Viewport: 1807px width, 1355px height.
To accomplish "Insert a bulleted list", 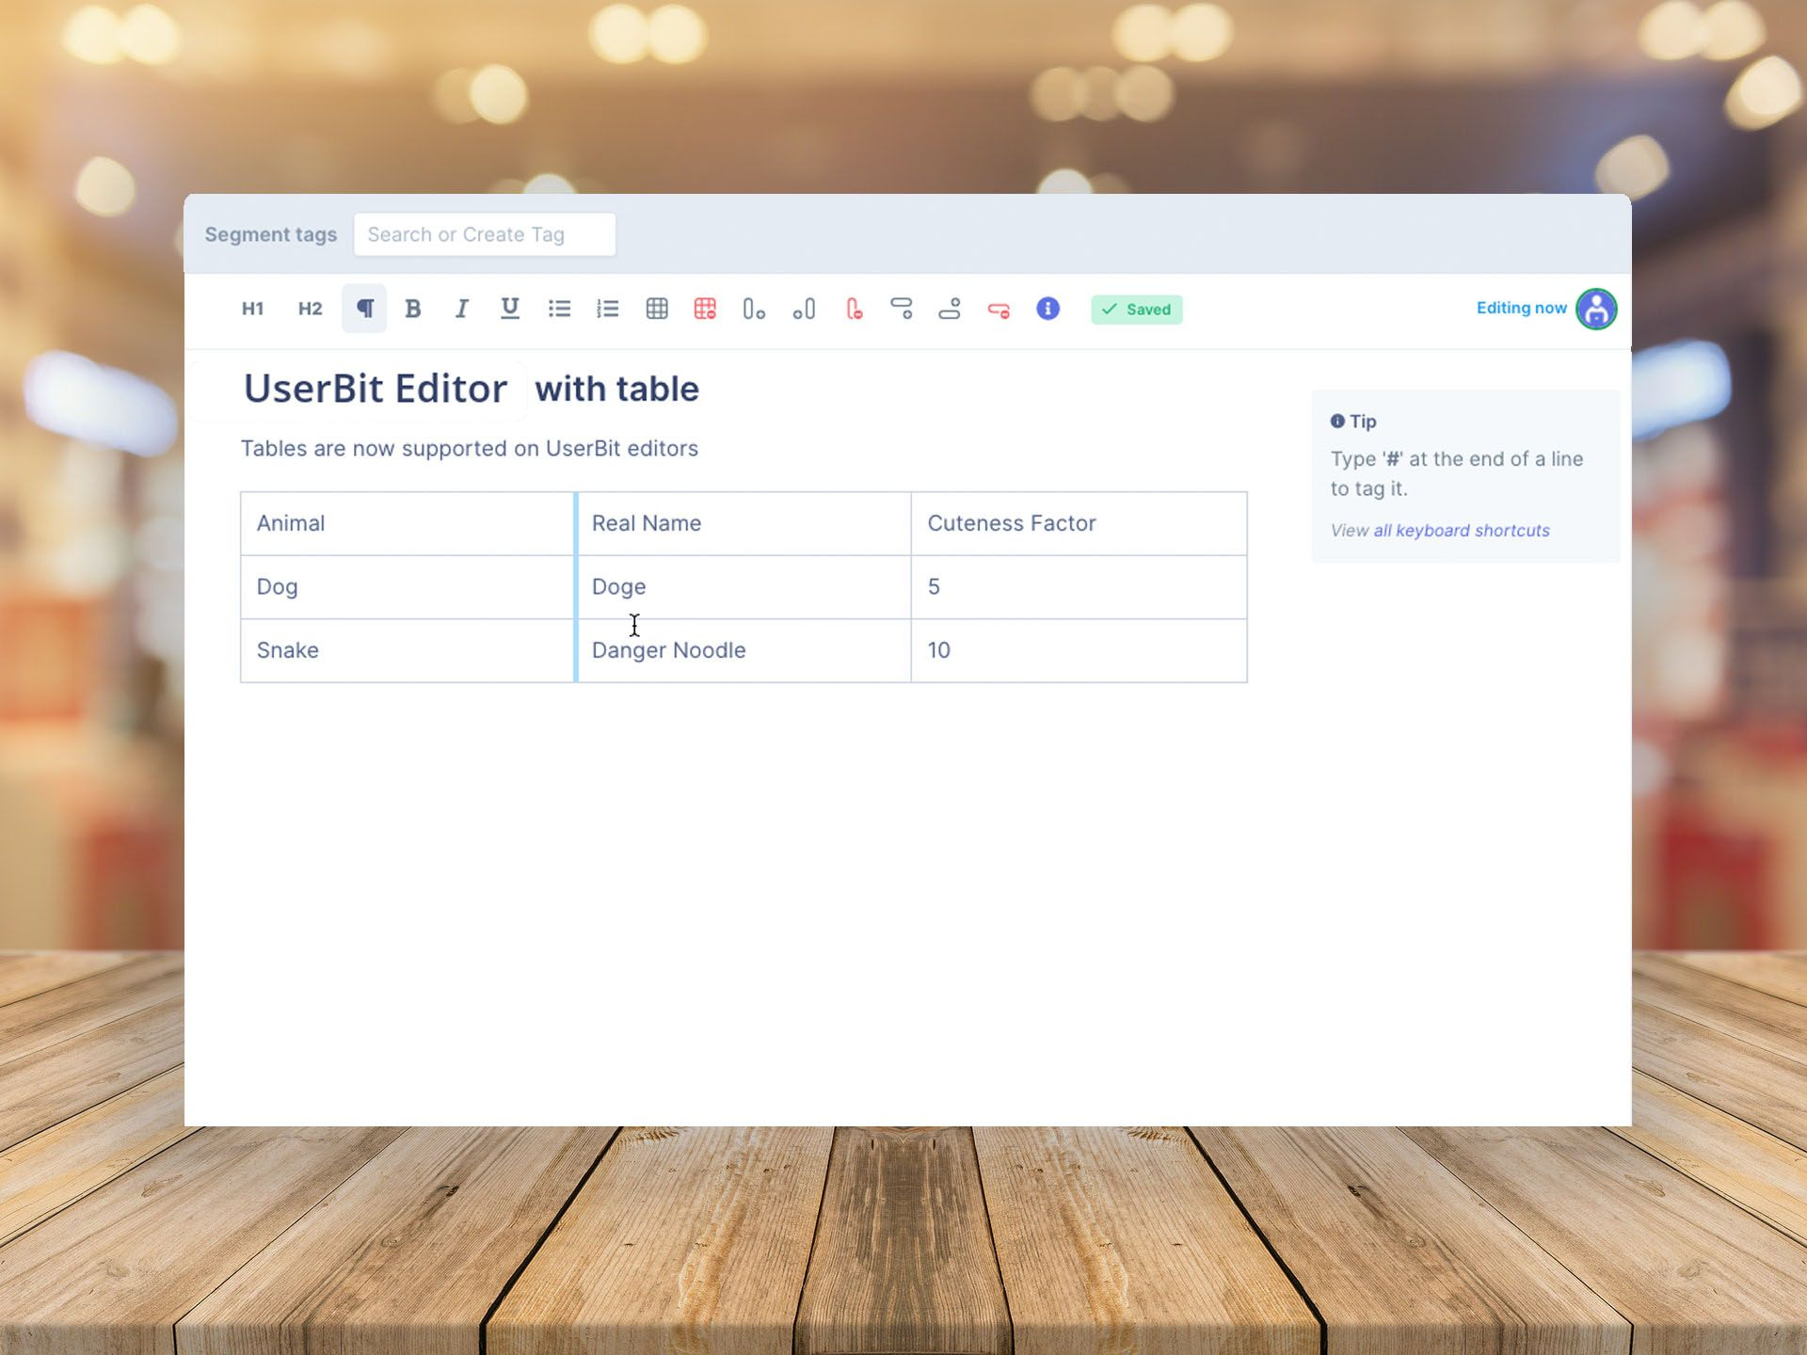I will [559, 309].
